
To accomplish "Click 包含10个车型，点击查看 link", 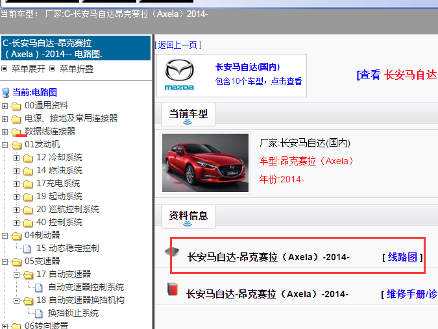I will (258, 81).
